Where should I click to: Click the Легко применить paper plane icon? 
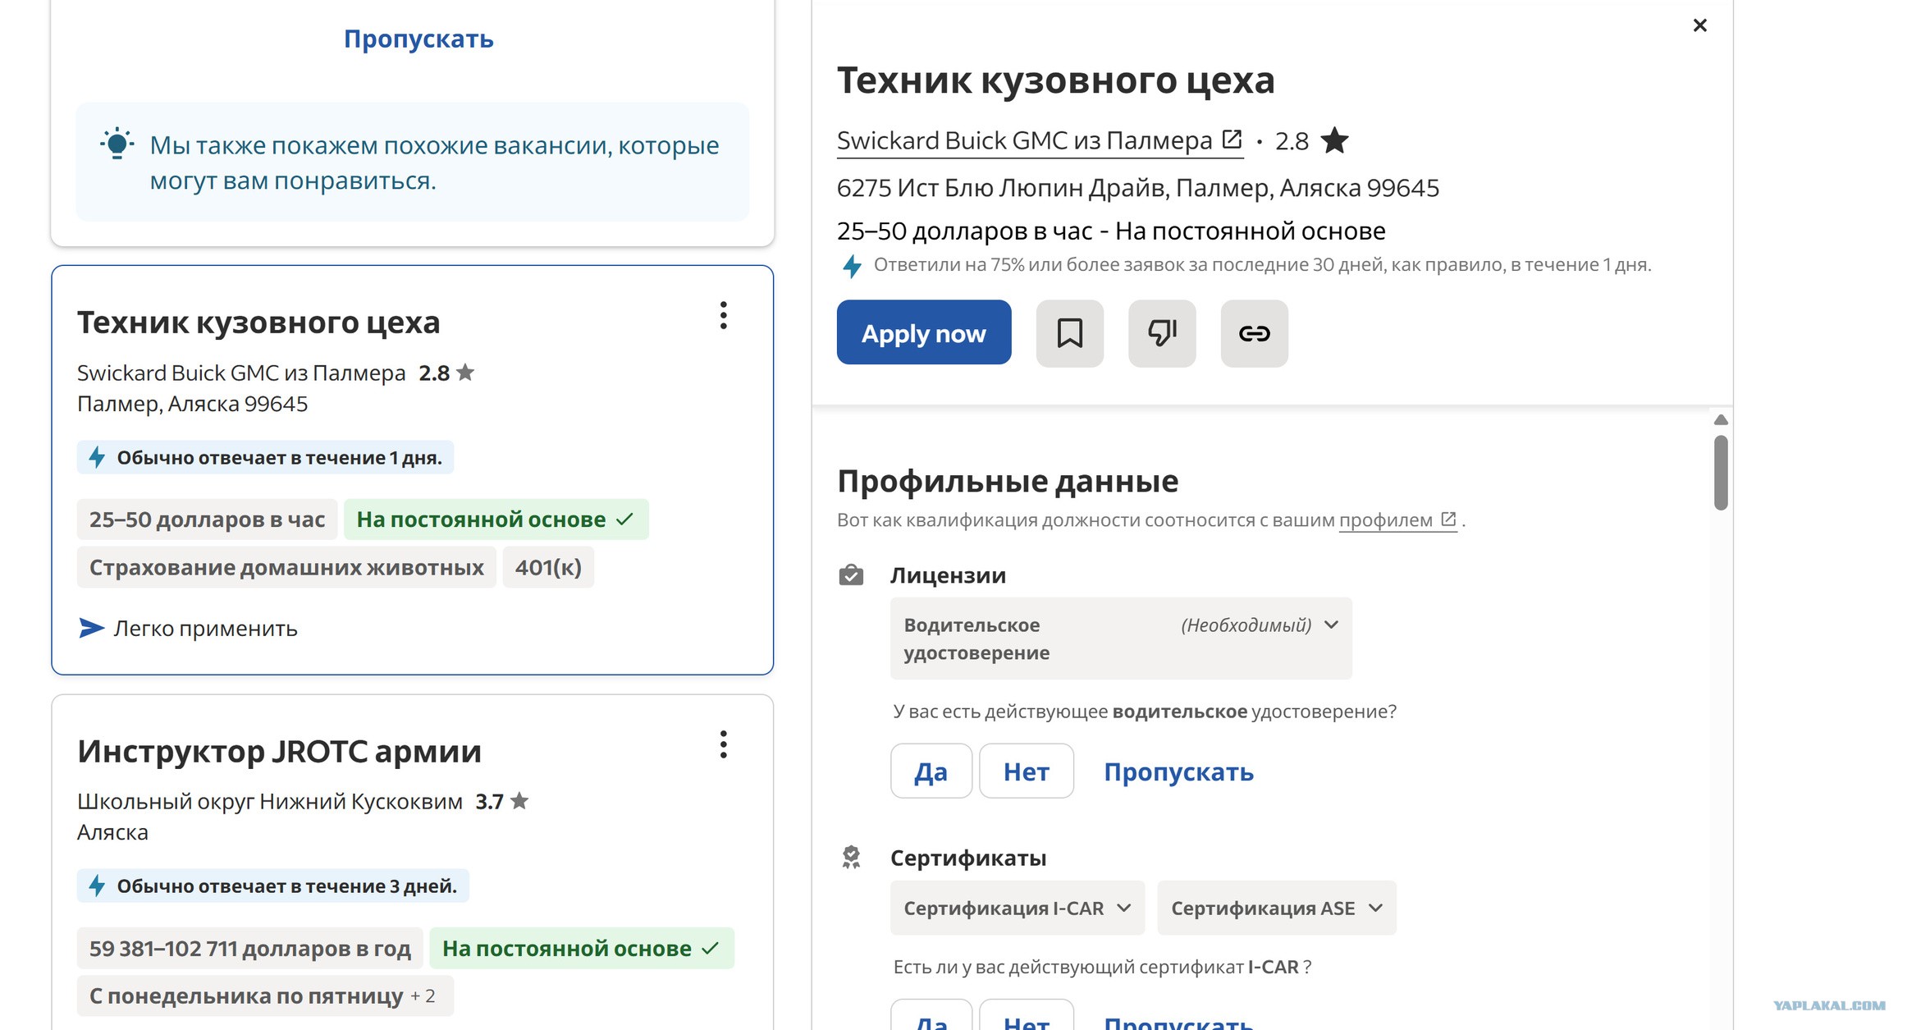pos(91,628)
